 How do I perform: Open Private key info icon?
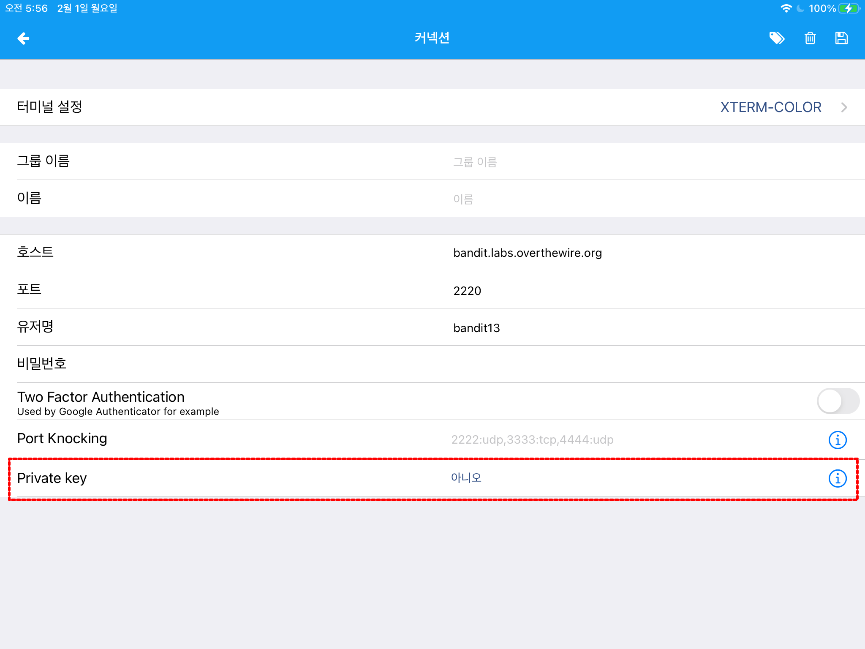point(837,478)
